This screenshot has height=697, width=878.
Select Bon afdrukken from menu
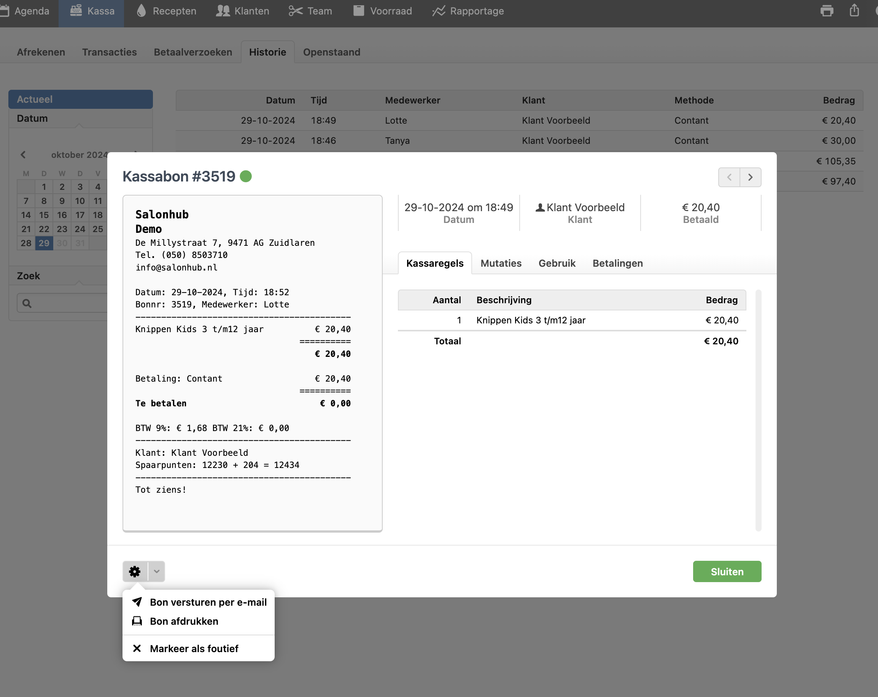click(184, 621)
